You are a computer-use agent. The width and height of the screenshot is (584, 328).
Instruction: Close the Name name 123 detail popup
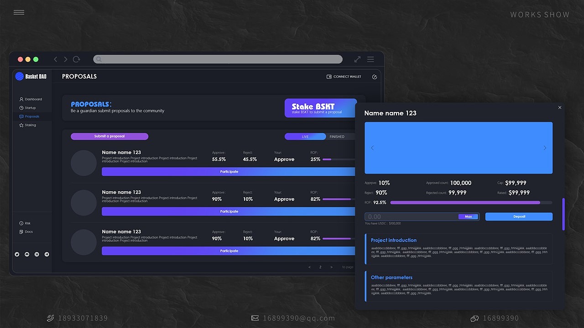tap(560, 108)
